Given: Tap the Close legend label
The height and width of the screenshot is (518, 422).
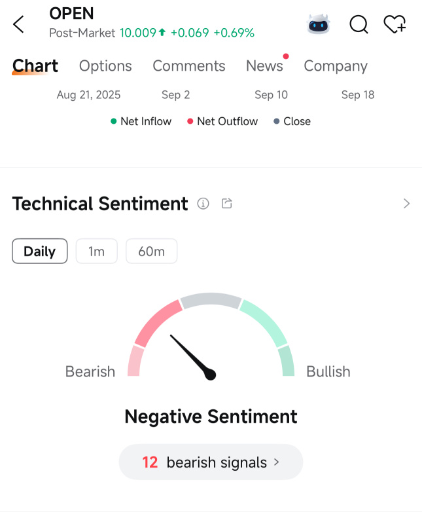Looking at the screenshot, I should point(296,121).
